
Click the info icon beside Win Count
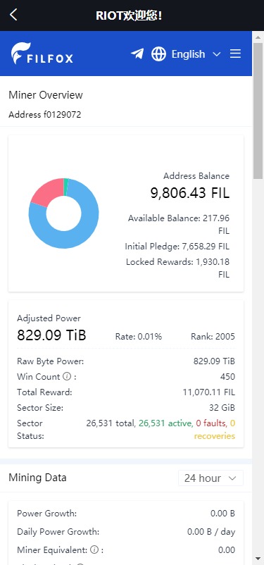(67, 376)
